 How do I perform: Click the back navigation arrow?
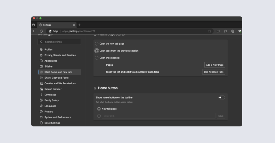tap(34, 31)
